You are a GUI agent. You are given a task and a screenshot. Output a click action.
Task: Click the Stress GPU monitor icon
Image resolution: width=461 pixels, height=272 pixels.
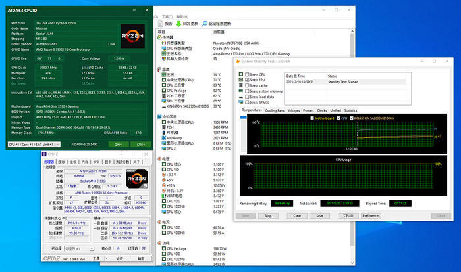tap(241, 102)
